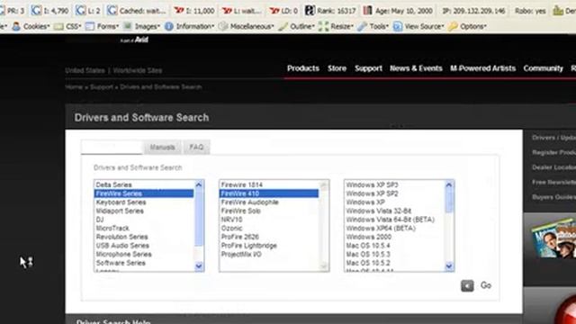
Task: Click the magazine covers thumbnail
Action: [x=553, y=238]
